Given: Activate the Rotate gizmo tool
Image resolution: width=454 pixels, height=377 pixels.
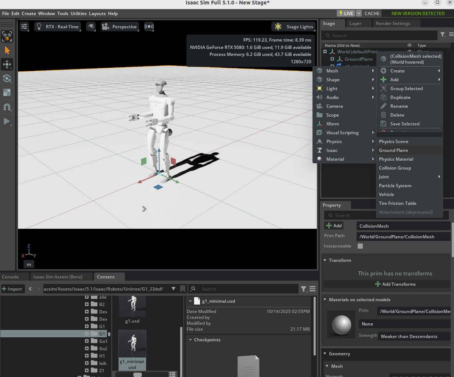Looking at the screenshot, I should (x=7, y=78).
